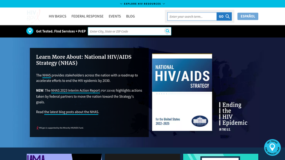The width and height of the screenshot is (285, 160).
Task: Switch language with the Español button
Action: pos(248,16)
